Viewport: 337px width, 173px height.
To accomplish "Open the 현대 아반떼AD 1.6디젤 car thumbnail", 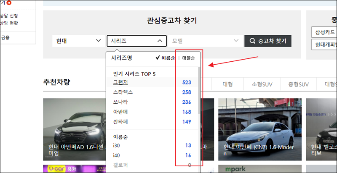I will (75, 129).
